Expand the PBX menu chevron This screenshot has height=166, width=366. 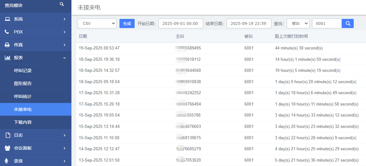click(x=64, y=32)
